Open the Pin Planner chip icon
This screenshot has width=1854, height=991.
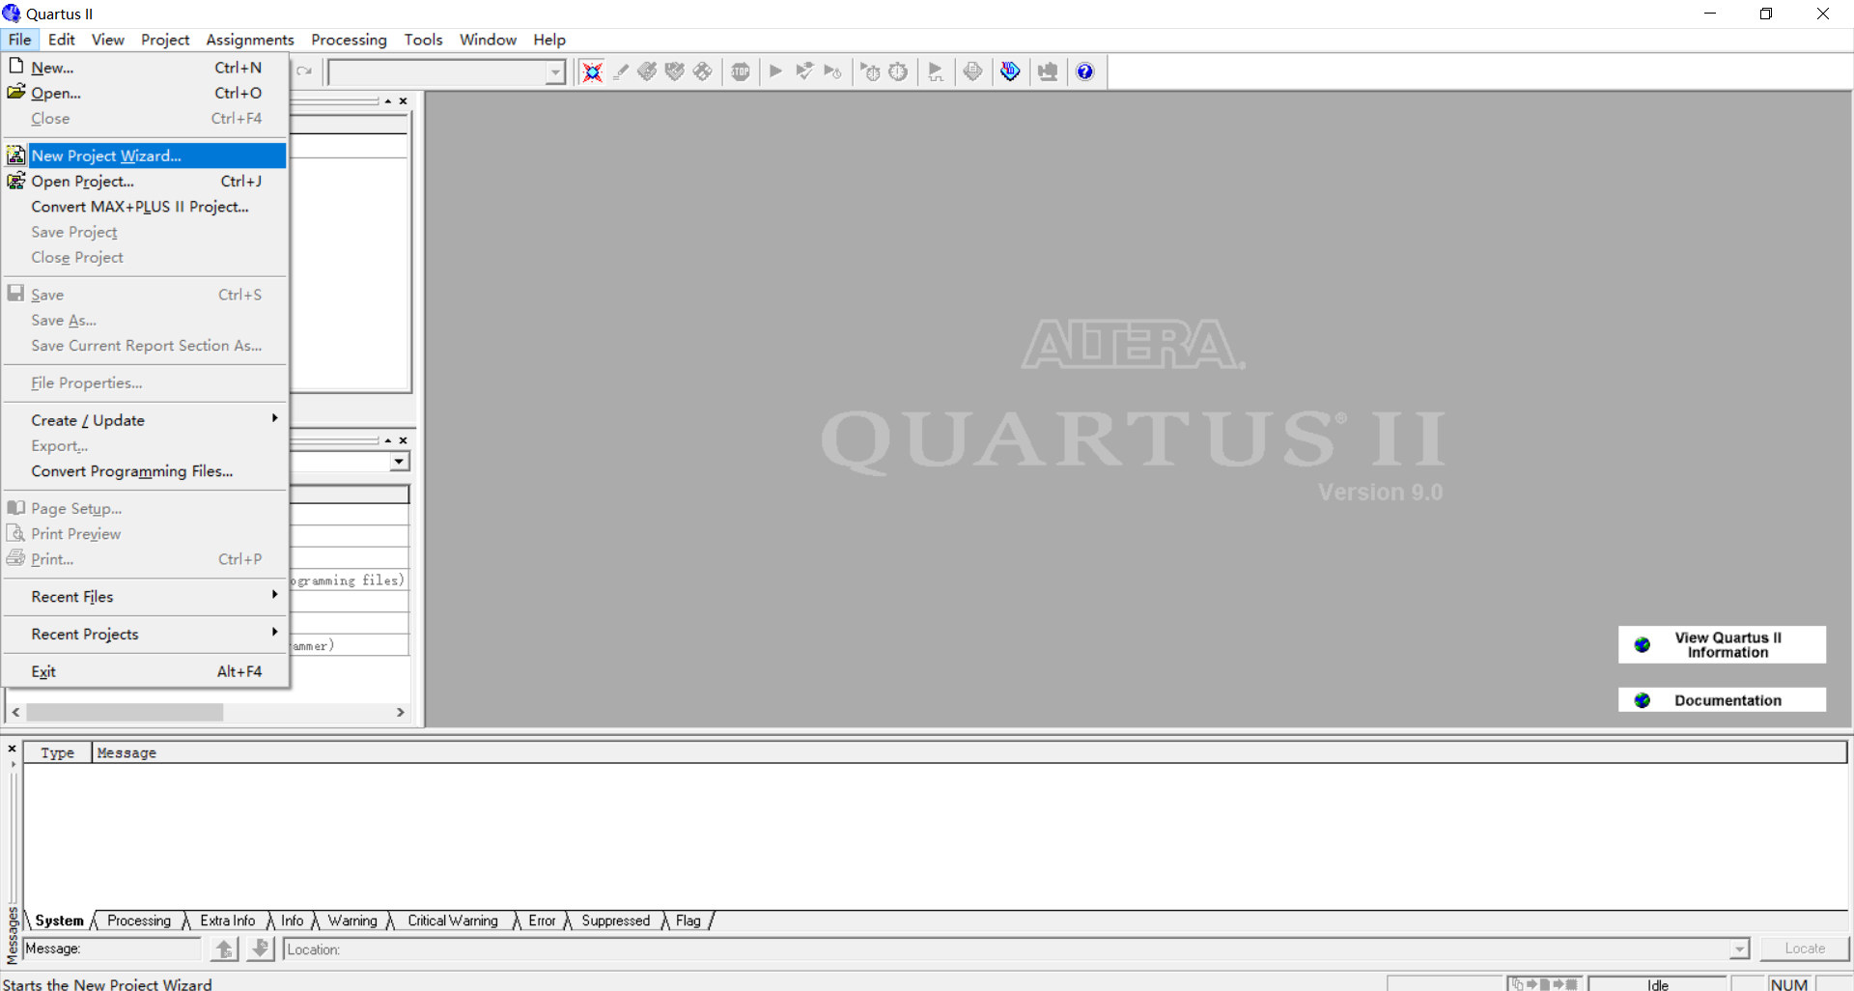coord(649,71)
